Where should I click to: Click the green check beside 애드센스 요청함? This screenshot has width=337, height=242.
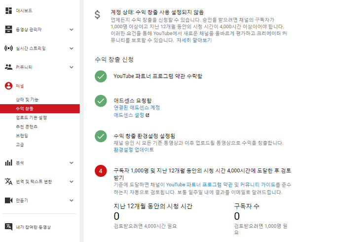[x=101, y=101]
